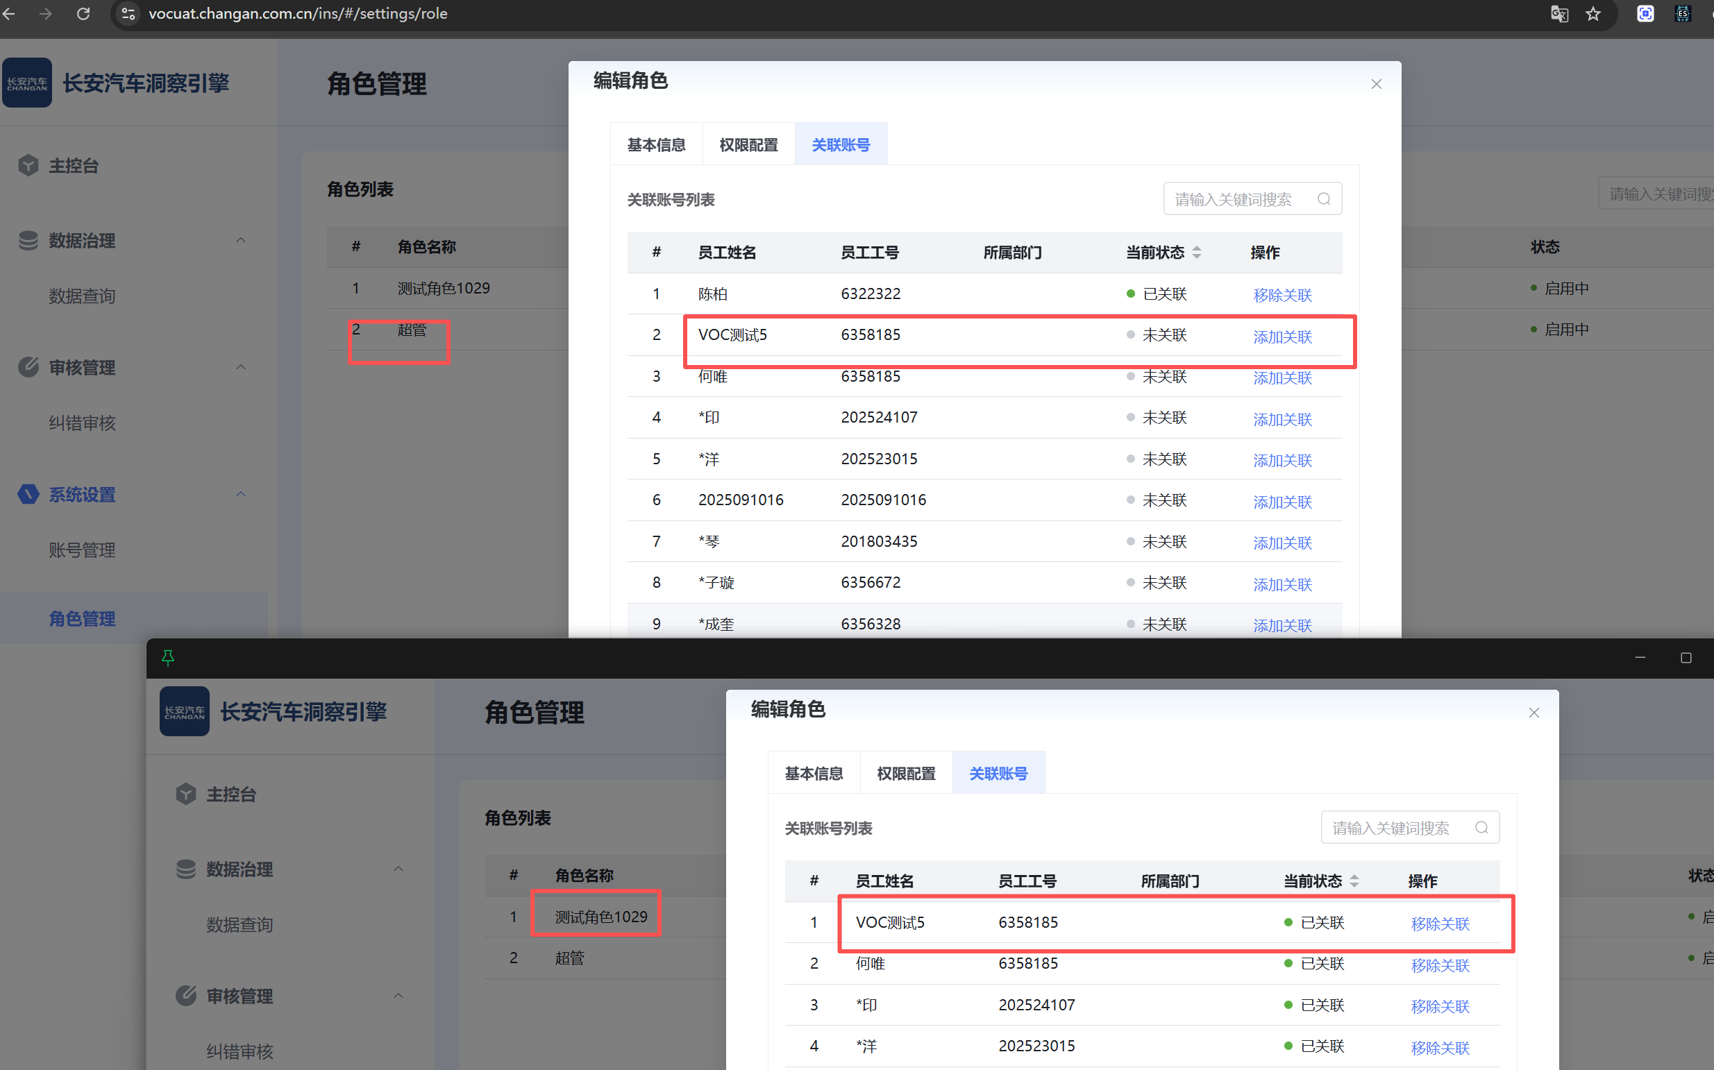Click the green pin icon on lower window
Image resolution: width=1714 pixels, height=1070 pixels.
pos(168,657)
